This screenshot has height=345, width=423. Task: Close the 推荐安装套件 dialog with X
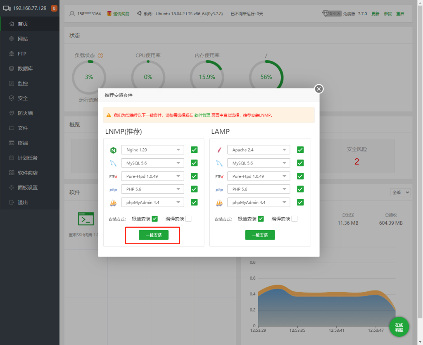(x=319, y=89)
